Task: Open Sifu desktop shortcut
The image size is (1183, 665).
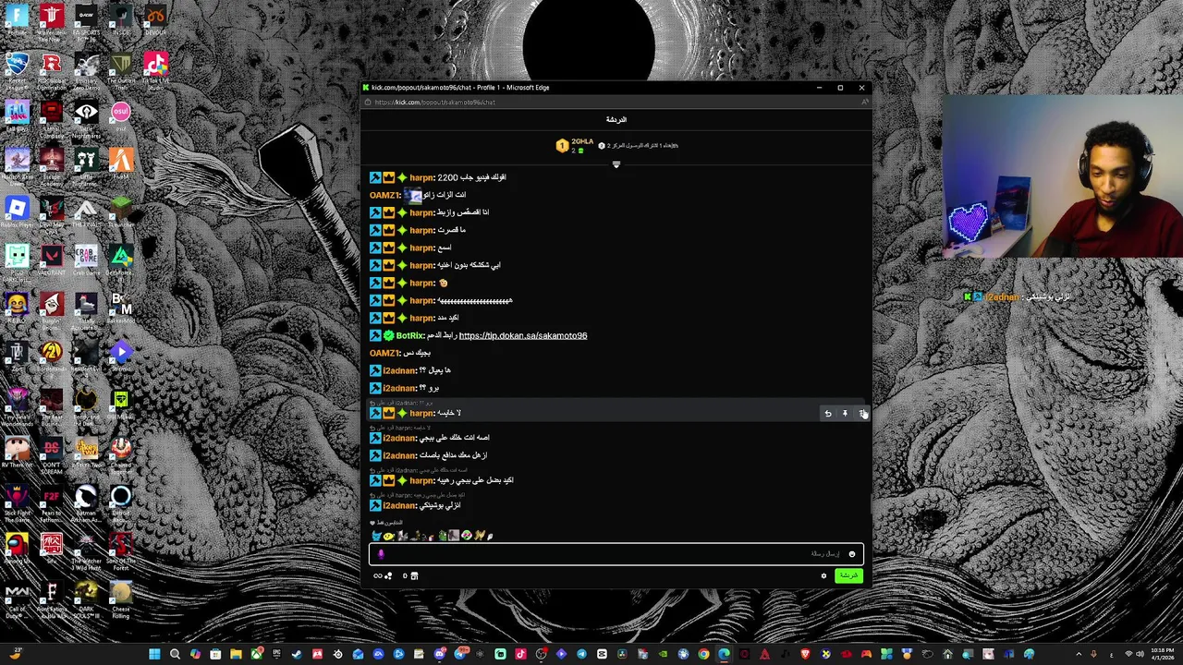Action: tap(52, 550)
